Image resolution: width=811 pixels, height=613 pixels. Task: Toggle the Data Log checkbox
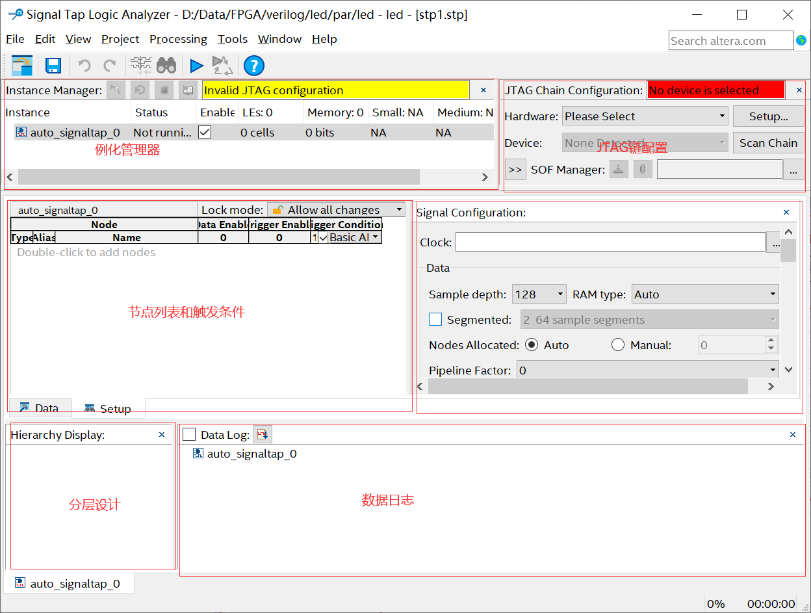tap(189, 434)
